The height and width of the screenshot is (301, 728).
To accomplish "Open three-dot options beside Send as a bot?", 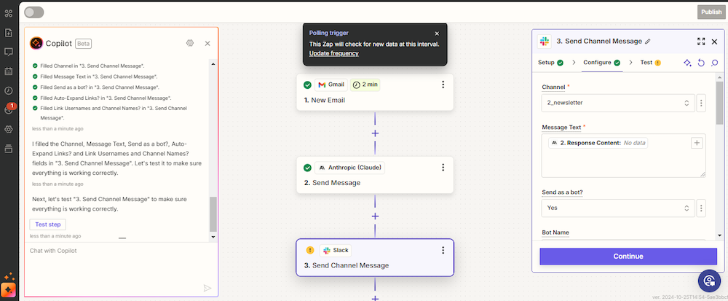I will pyautogui.click(x=701, y=208).
